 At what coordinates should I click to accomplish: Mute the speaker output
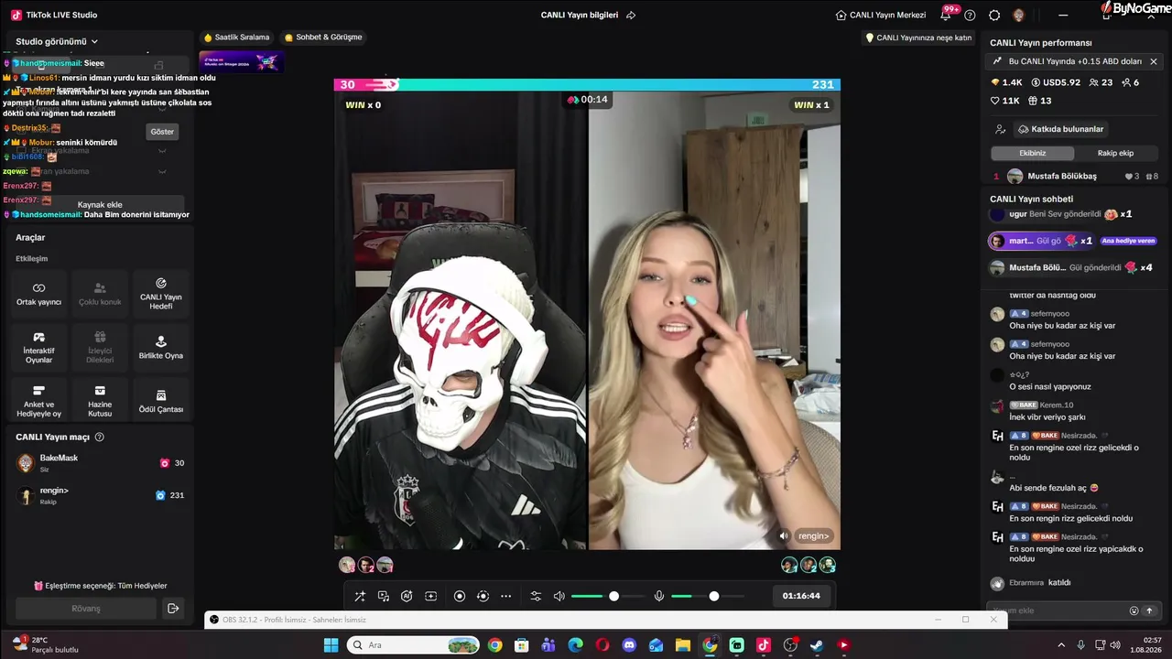click(559, 596)
